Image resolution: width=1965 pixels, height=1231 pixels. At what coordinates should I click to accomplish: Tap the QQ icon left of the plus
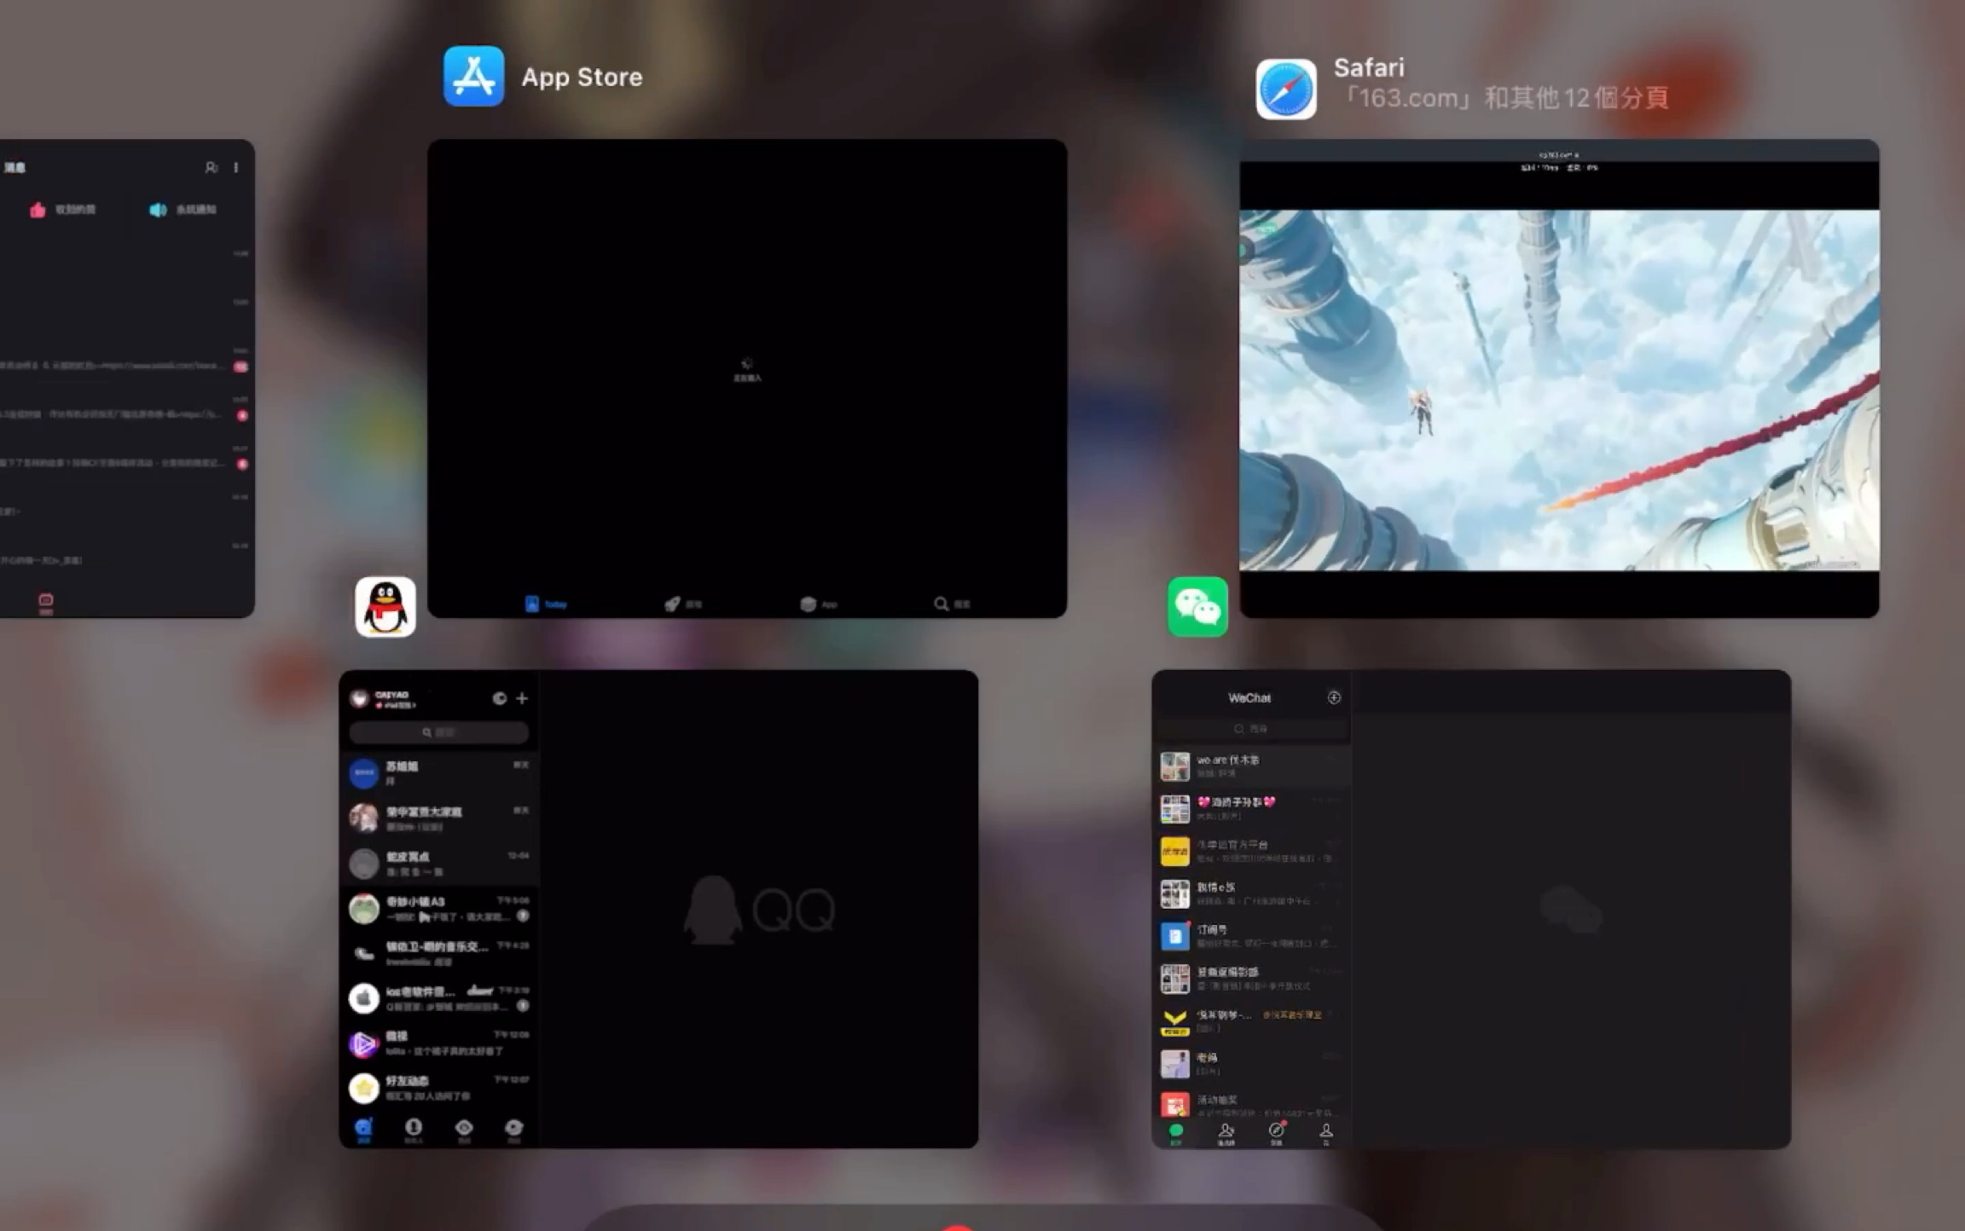[499, 698]
